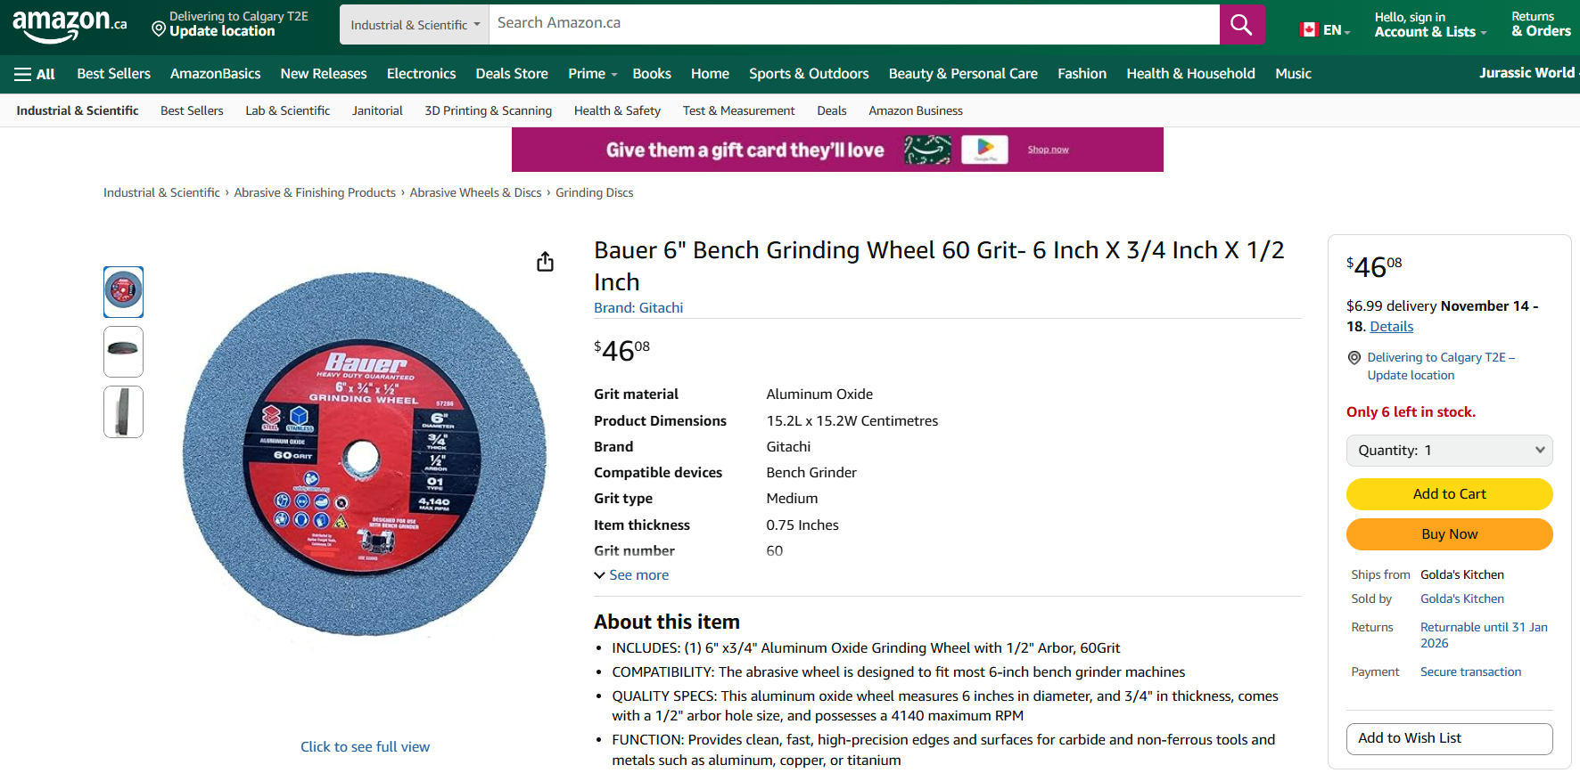Open Home nav item

[x=710, y=74]
